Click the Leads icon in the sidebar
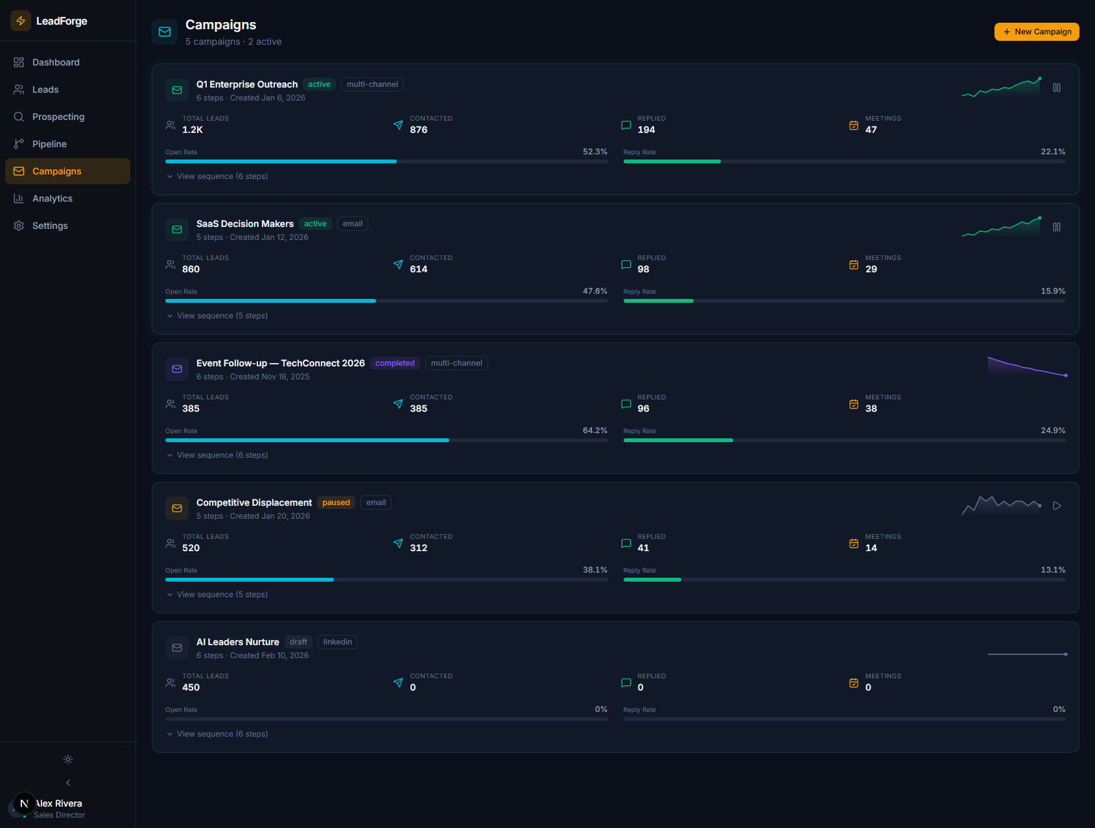Image resolution: width=1095 pixels, height=828 pixels. [x=19, y=89]
